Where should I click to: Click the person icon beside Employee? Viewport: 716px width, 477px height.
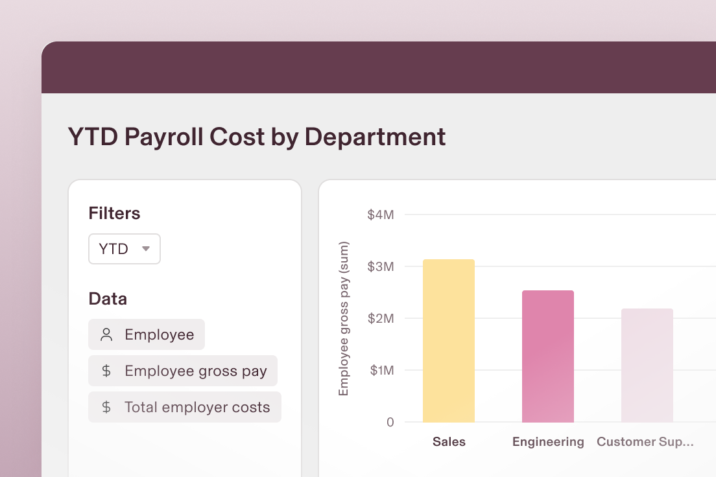[106, 334]
